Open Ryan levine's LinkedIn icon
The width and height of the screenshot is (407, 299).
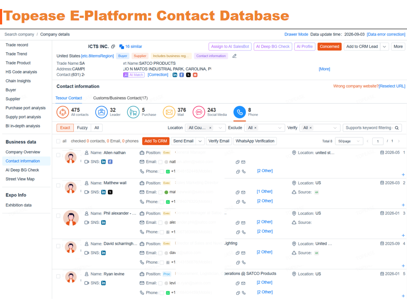(x=103, y=283)
